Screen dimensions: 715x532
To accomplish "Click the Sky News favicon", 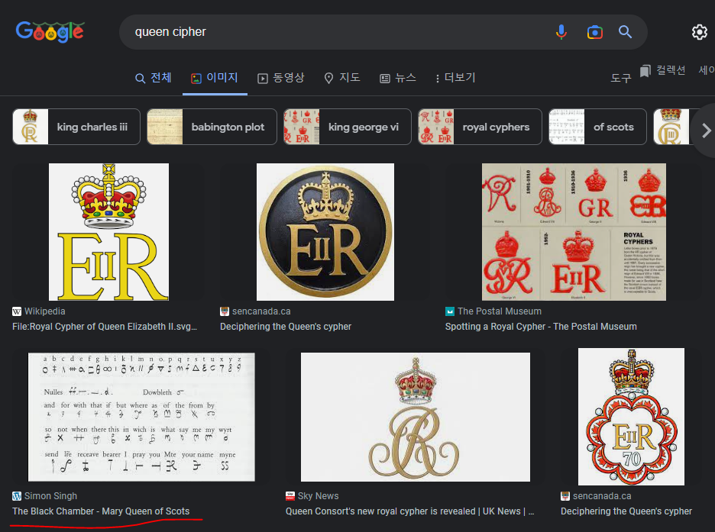I will click(x=290, y=496).
